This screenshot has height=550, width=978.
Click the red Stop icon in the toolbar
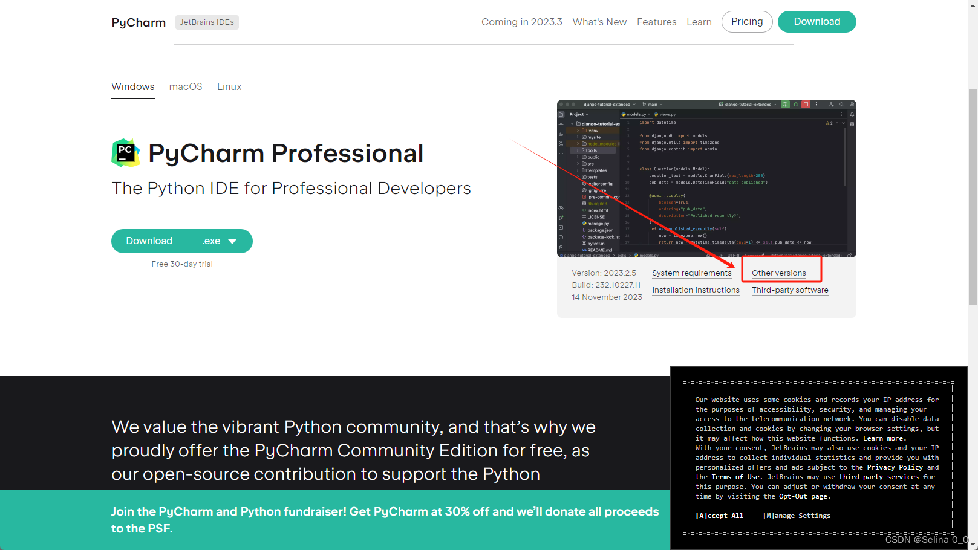[806, 104]
